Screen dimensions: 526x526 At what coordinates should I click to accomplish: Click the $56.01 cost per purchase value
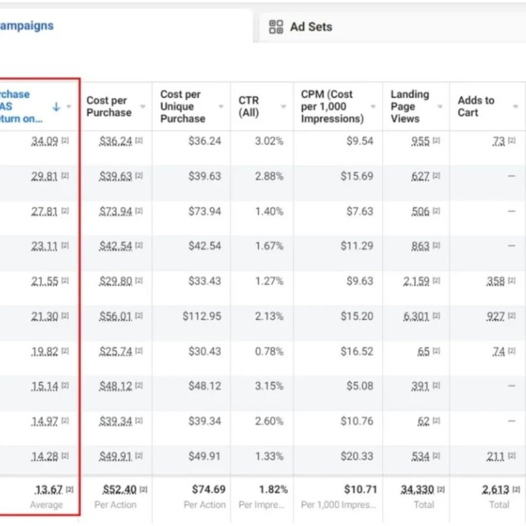[115, 317]
